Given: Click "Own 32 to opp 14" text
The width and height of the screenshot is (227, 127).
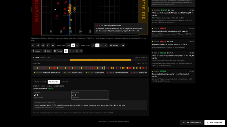Looking at the screenshot, I should click(x=141, y=57).
